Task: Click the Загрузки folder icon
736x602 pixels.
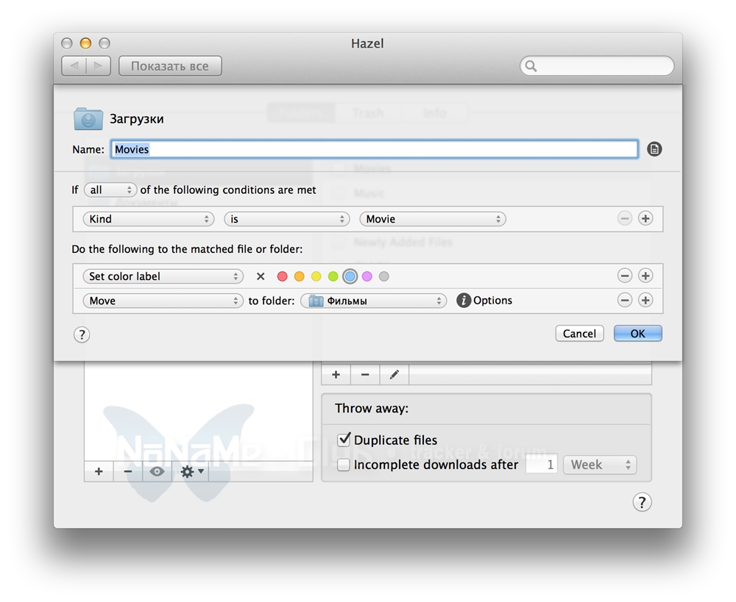Action: tap(88, 118)
